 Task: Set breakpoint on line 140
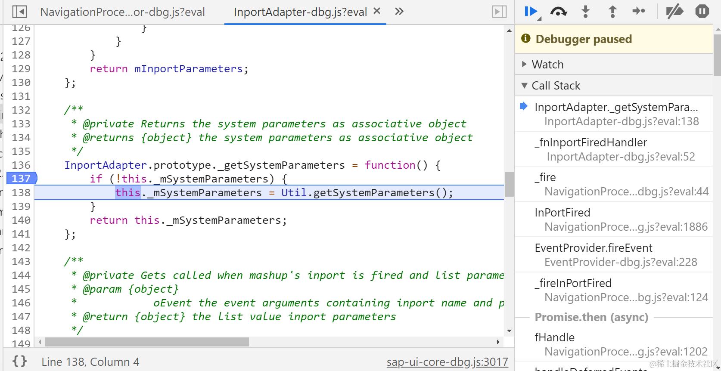click(21, 220)
